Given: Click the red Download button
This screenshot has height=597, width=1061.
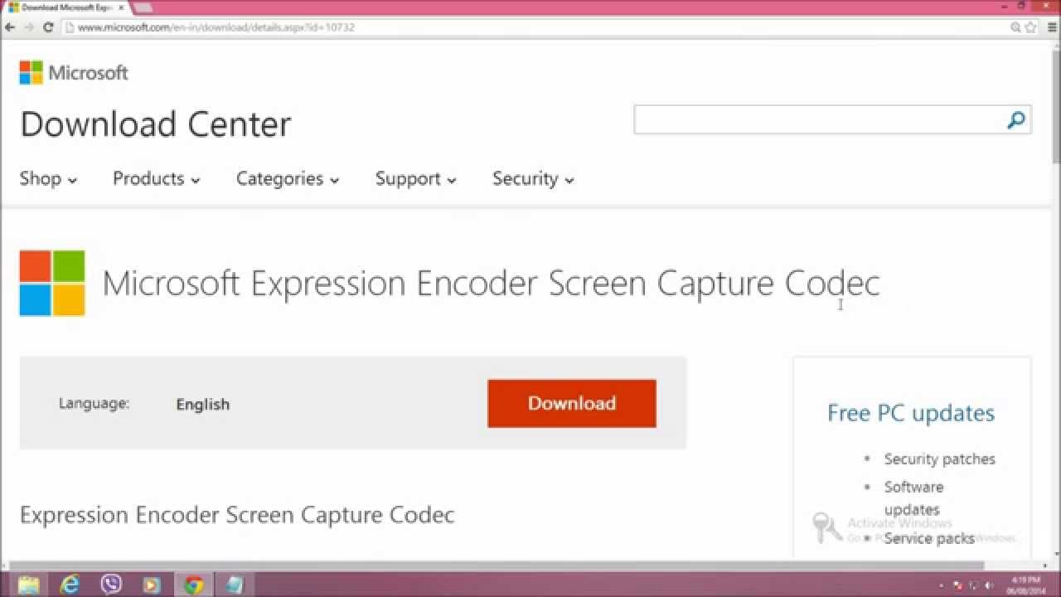Looking at the screenshot, I should 572,404.
